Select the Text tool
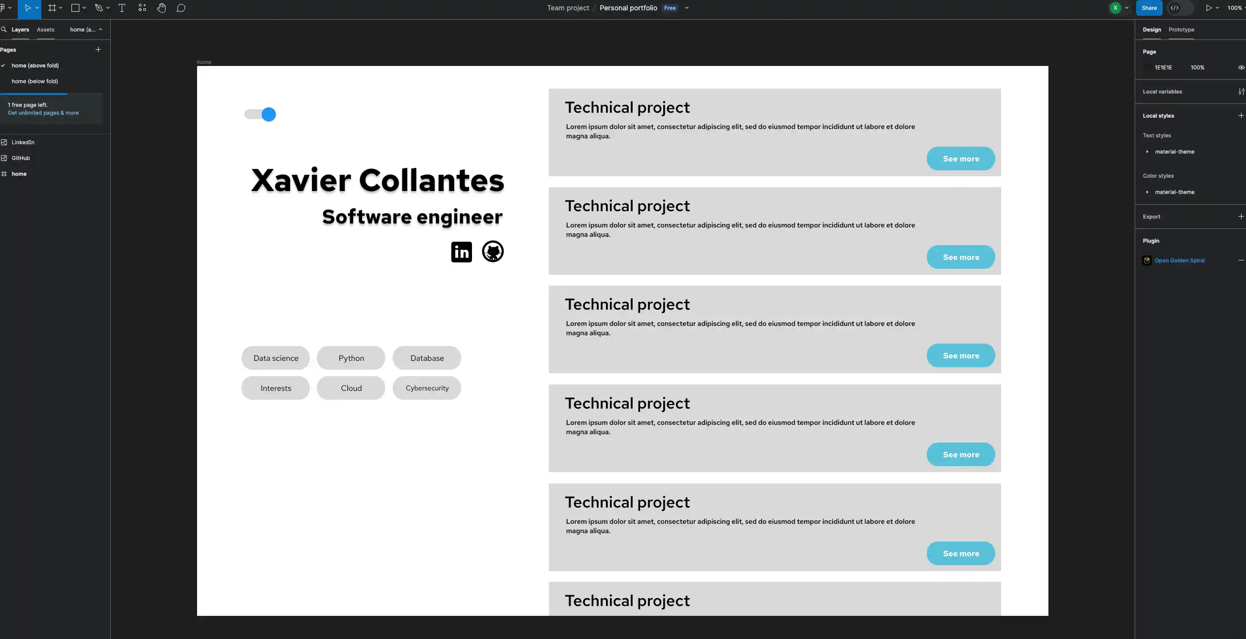The width and height of the screenshot is (1246, 639). (122, 8)
